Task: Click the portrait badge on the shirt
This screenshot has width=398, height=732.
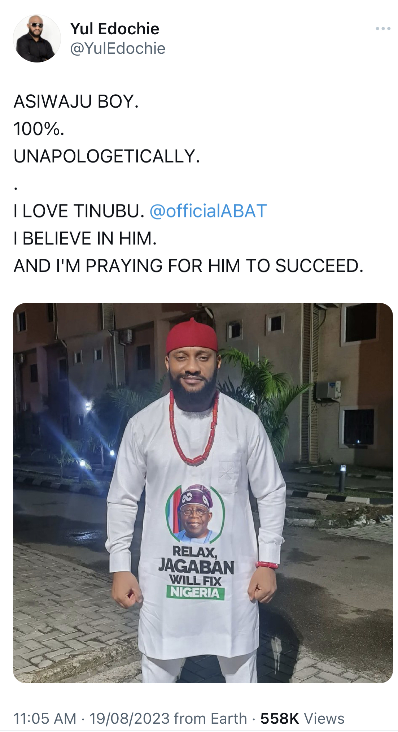Action: [x=195, y=514]
